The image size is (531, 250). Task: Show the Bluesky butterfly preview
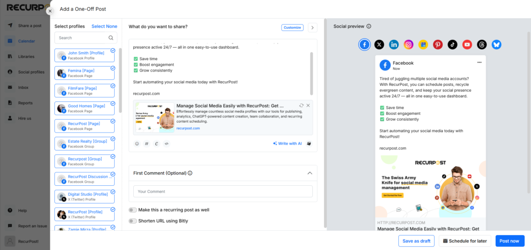496,45
